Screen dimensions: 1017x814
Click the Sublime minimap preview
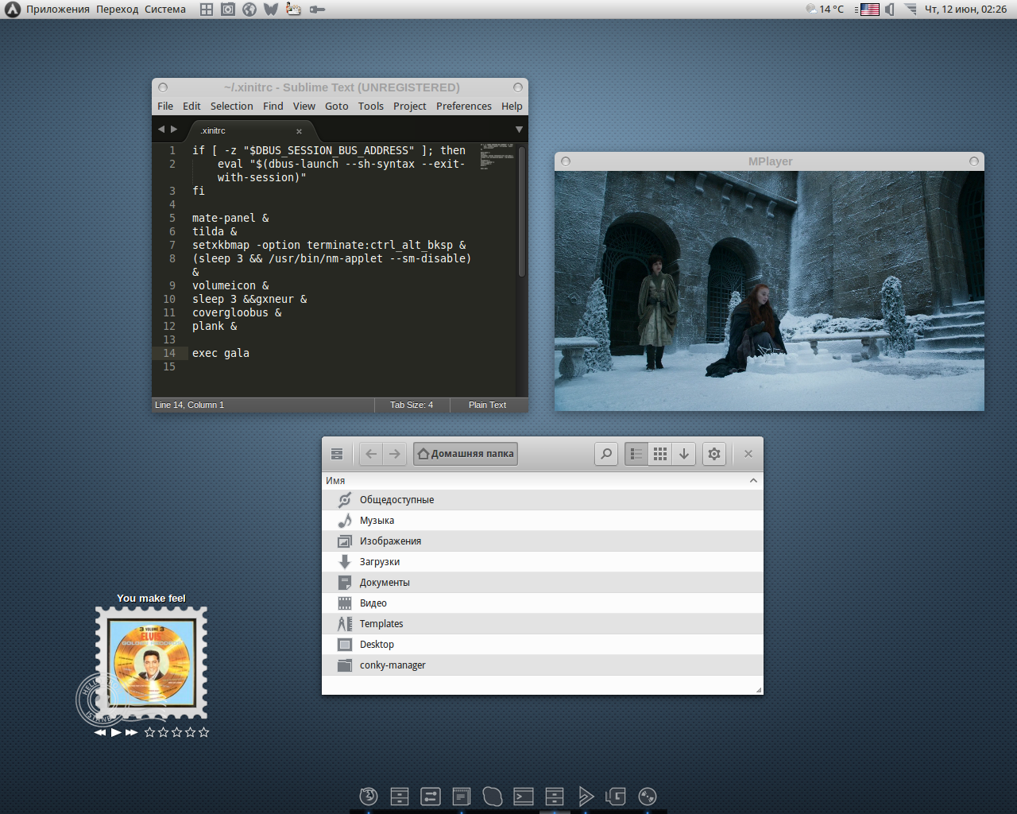pyautogui.click(x=497, y=156)
